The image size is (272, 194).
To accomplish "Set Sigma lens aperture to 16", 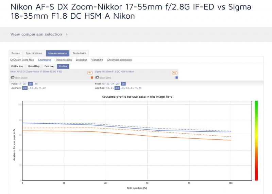I will coord(140,88).
